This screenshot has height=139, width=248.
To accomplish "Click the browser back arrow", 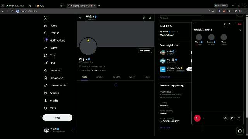I will tap(3, 11).
